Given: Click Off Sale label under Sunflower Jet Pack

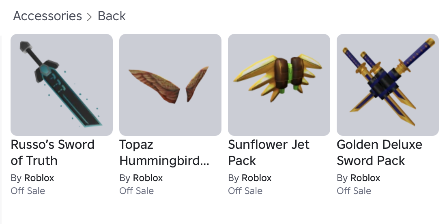Looking at the screenshot, I should (245, 191).
